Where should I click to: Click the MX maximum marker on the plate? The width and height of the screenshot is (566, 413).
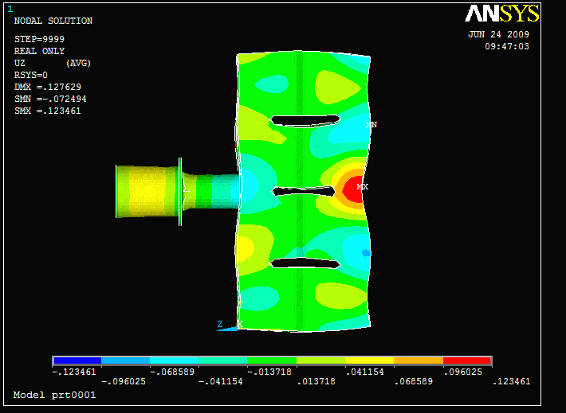[x=362, y=187]
